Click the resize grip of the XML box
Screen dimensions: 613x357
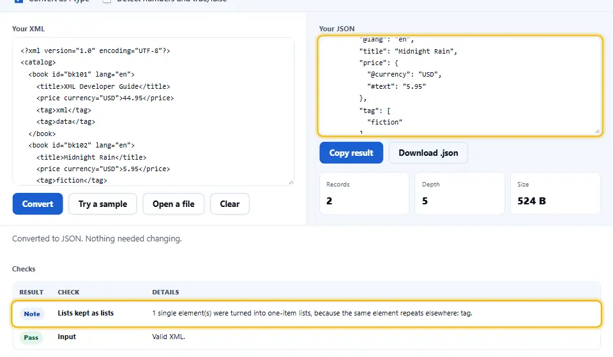click(291, 182)
